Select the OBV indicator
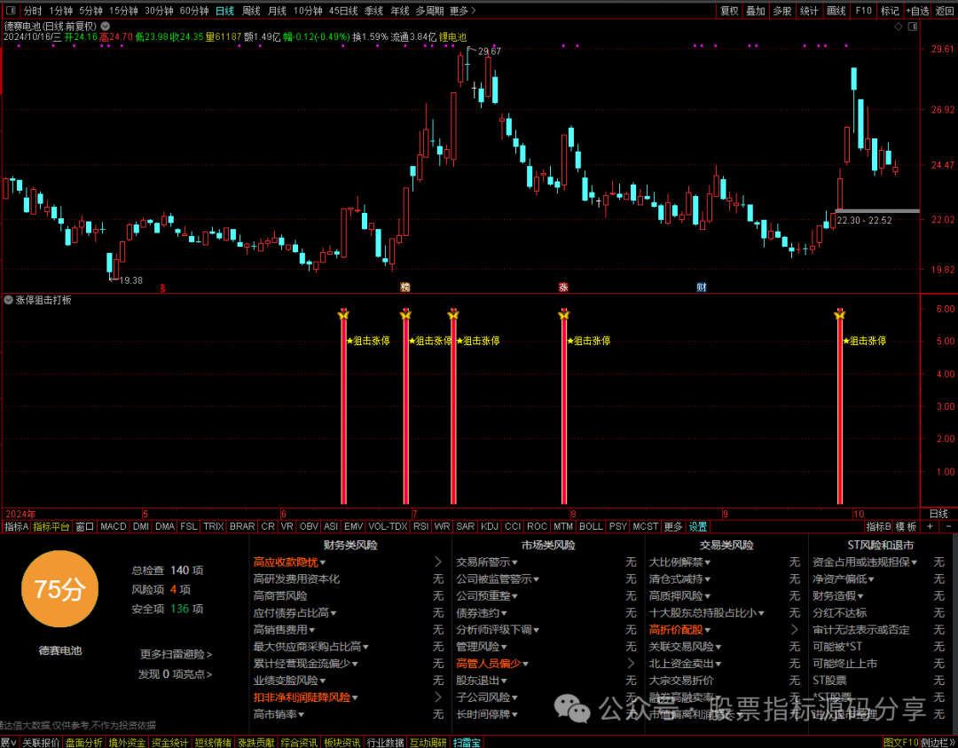This screenshot has width=958, height=748. pos(310,526)
